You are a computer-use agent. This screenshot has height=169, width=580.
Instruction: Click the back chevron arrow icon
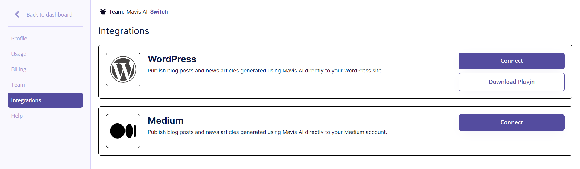click(x=17, y=14)
